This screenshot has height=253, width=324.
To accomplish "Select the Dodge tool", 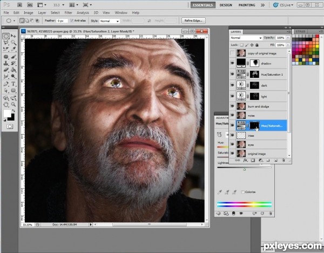I will click(13, 76).
